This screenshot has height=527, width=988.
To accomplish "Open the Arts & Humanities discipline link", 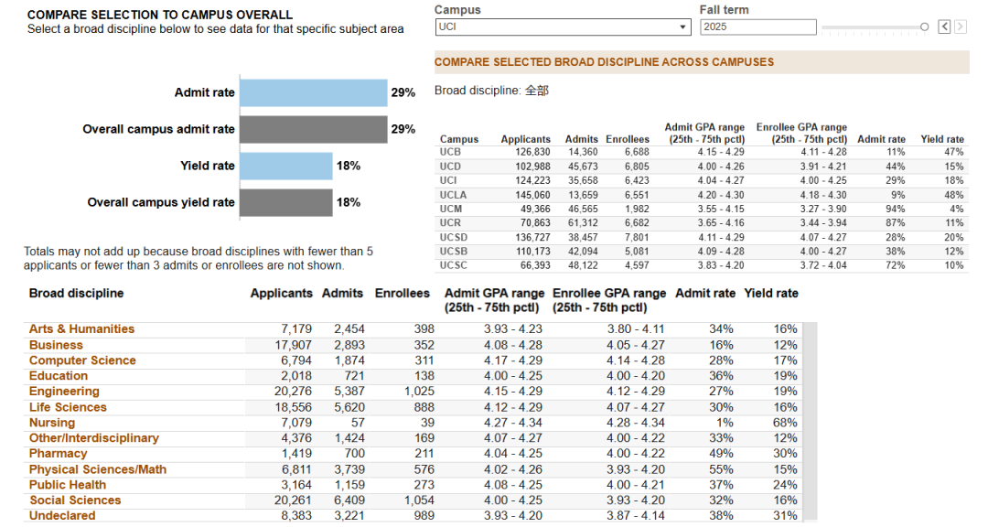I will coord(81,329).
